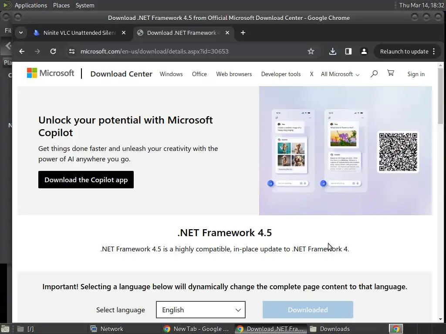Click Sign in
This screenshot has height=334, width=446.
tap(416, 74)
